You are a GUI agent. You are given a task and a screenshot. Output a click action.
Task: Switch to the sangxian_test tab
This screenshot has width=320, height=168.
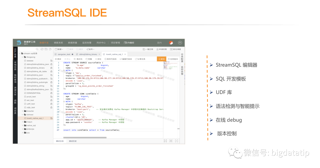point(64,54)
